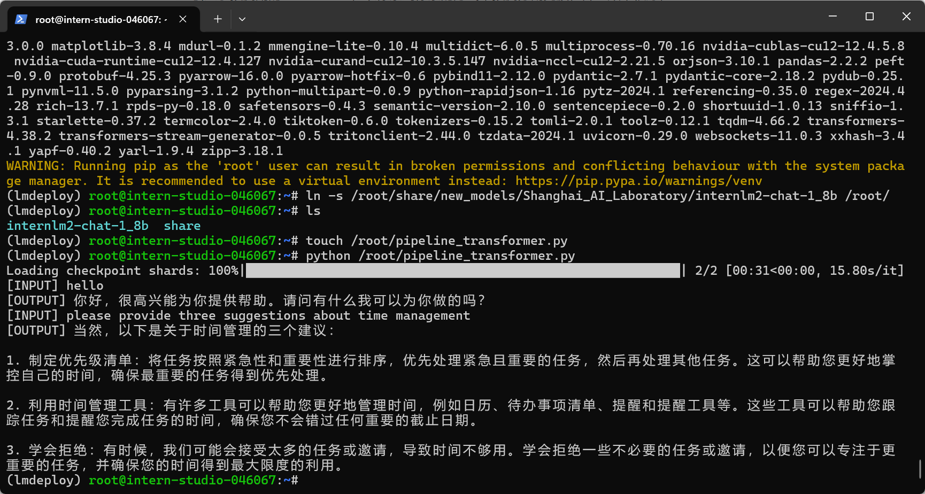Click the 'share' directory name in ls output
Viewport: 925px width, 494px height.
182,226
